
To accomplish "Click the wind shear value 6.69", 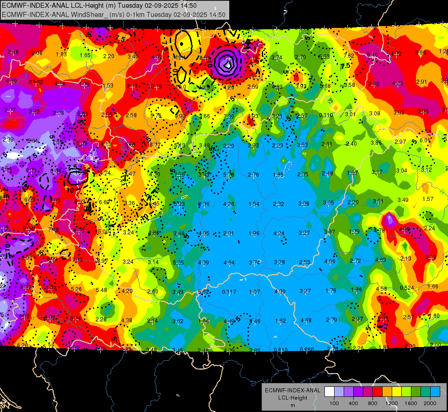I will (x=104, y=202).
